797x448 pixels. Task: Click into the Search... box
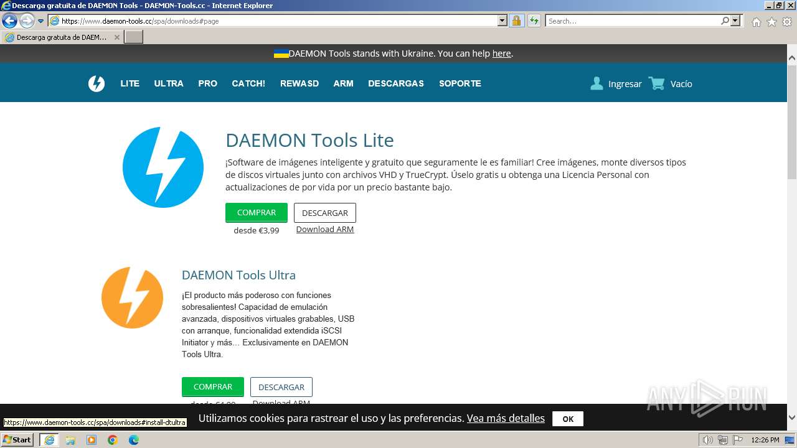(632, 21)
